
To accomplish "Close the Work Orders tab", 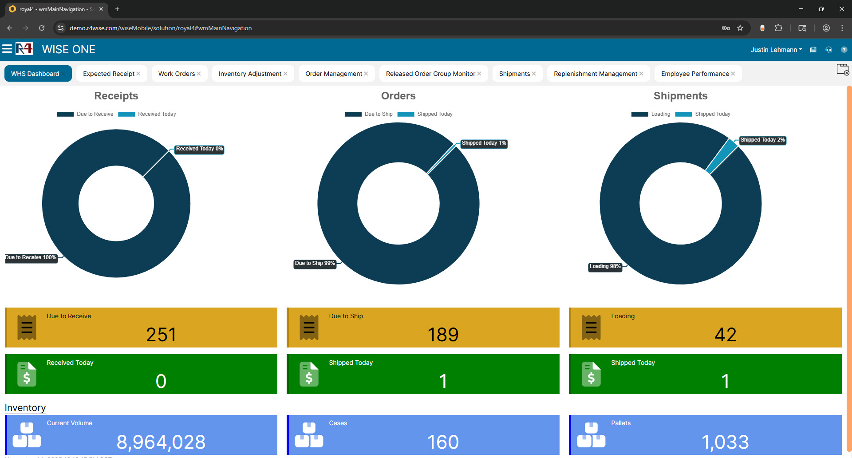I will [x=199, y=74].
